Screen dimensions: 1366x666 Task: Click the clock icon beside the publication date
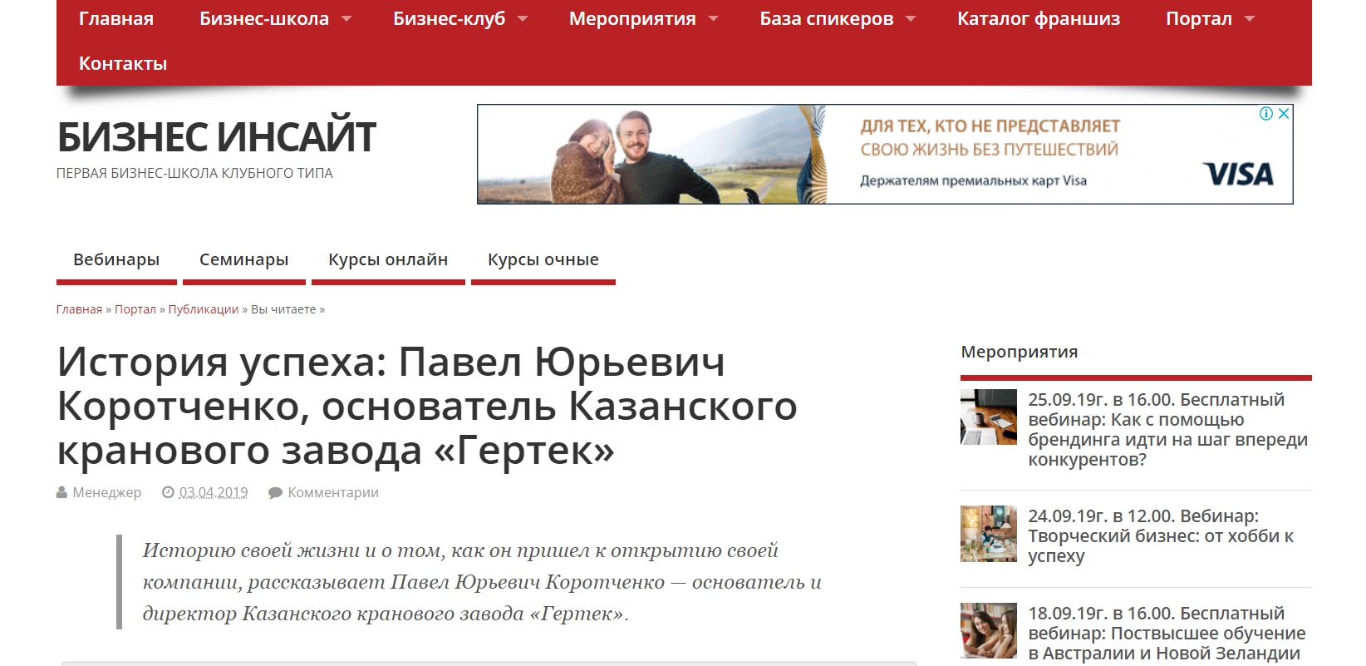(168, 493)
